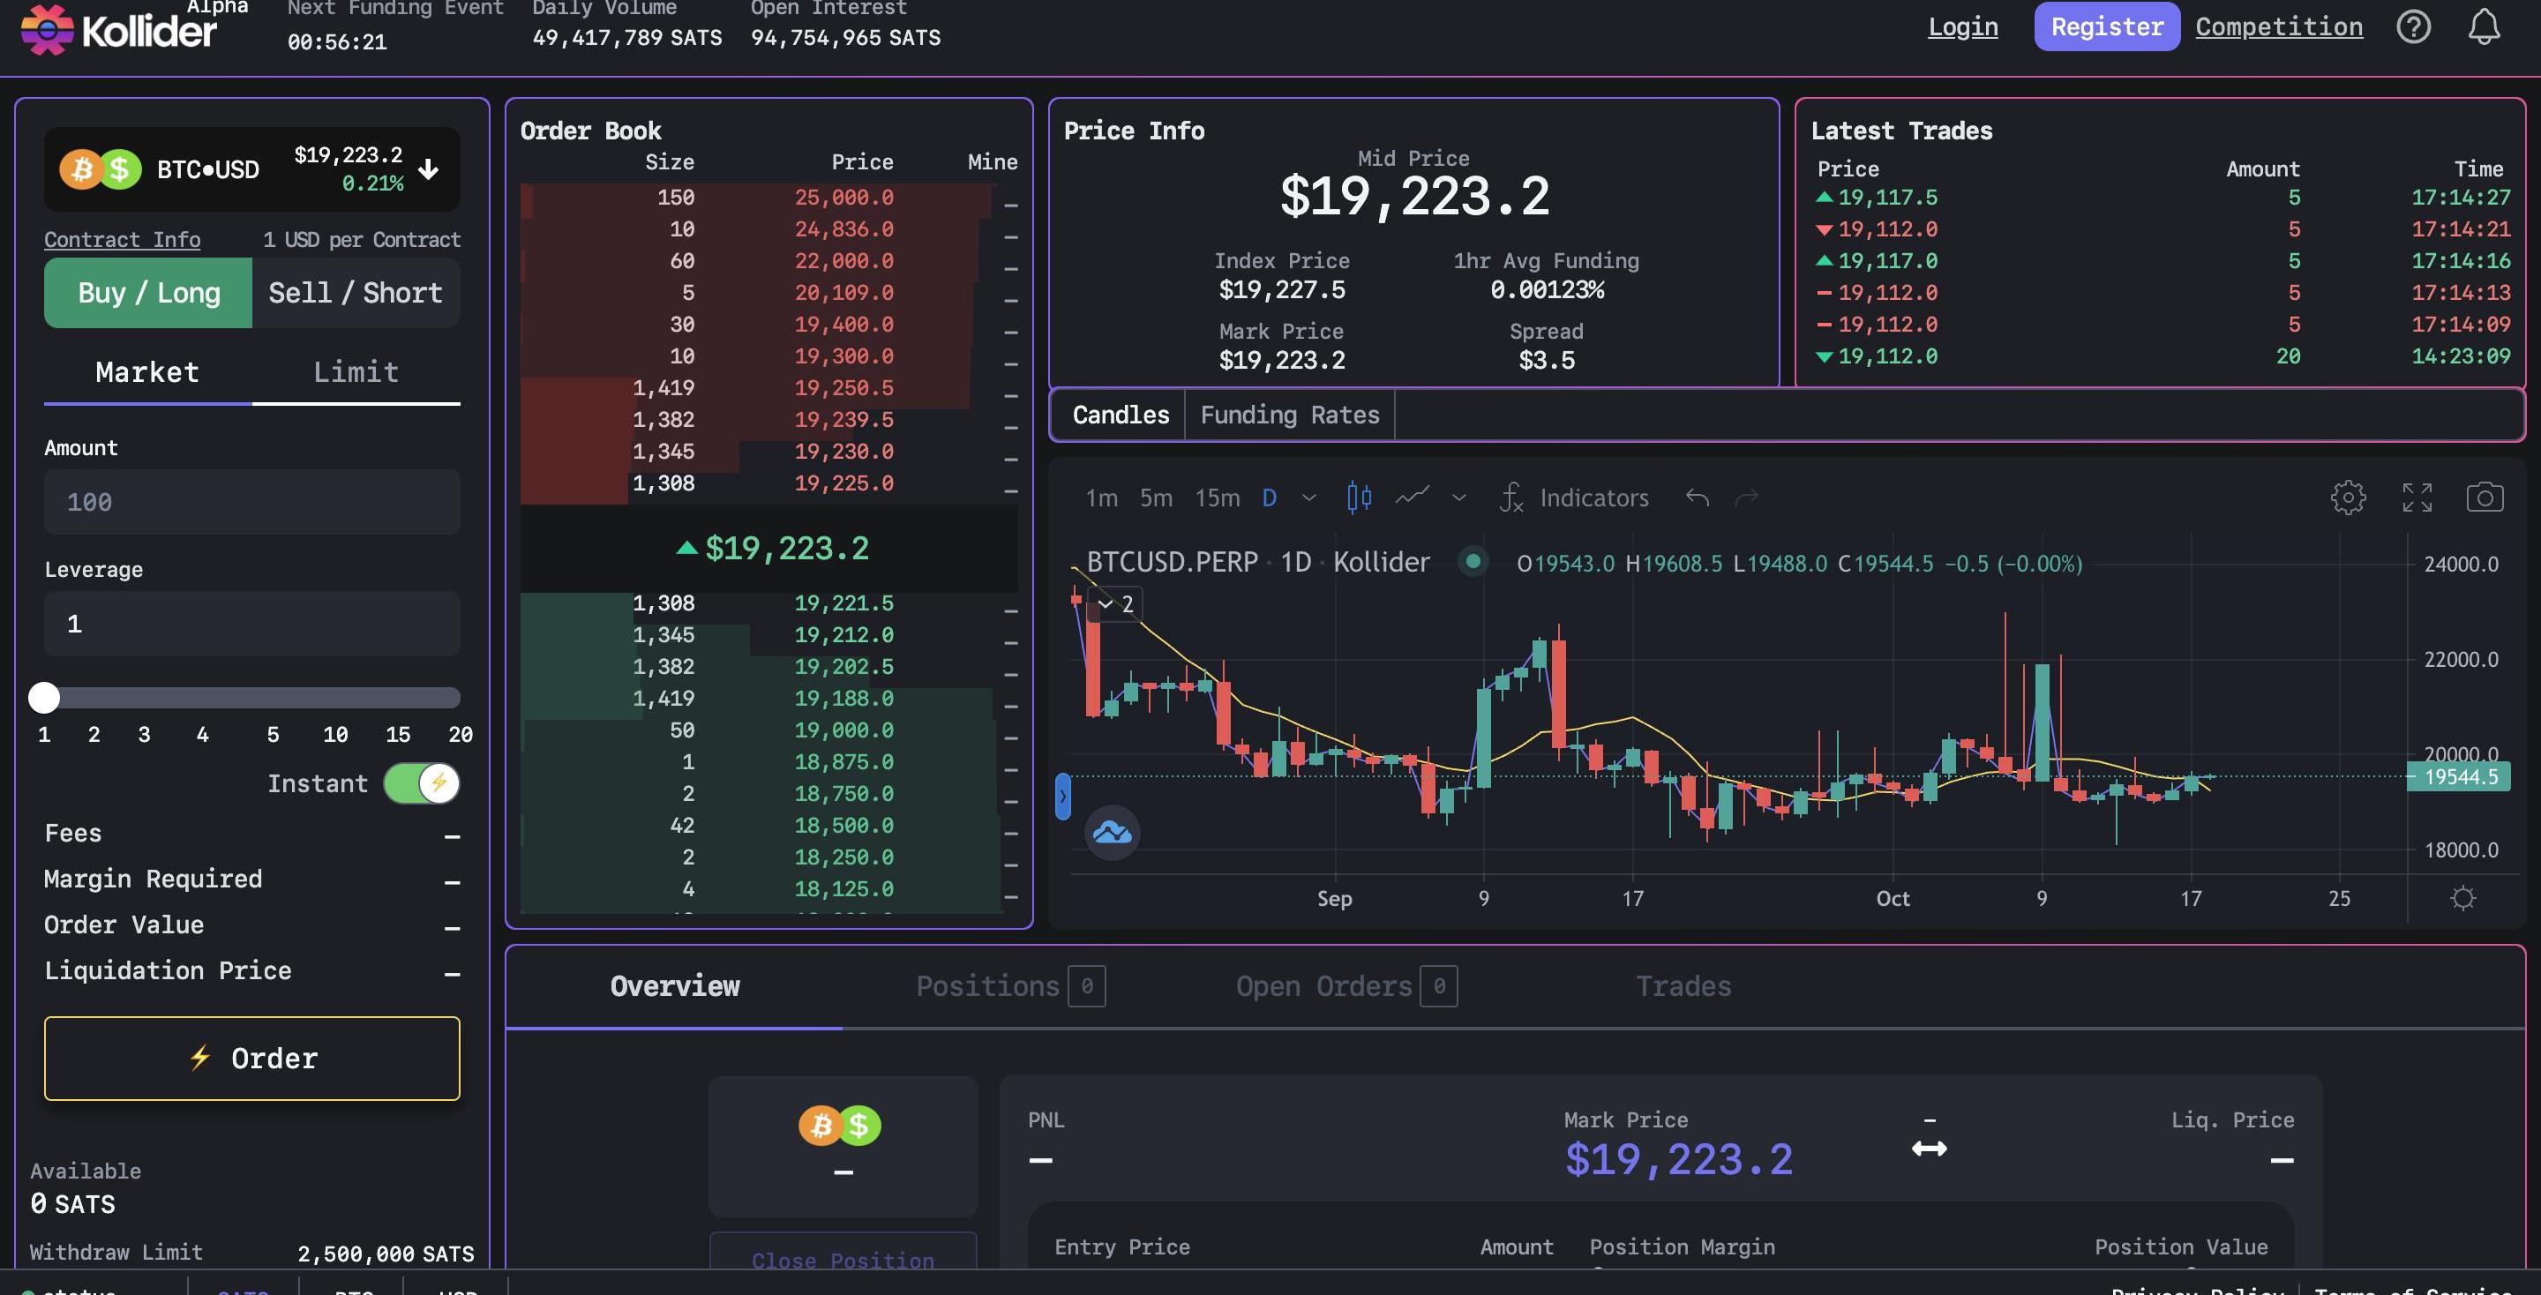Open the chart interval dropdown chevron
Screen dimensions: 2541x1295
(1309, 497)
